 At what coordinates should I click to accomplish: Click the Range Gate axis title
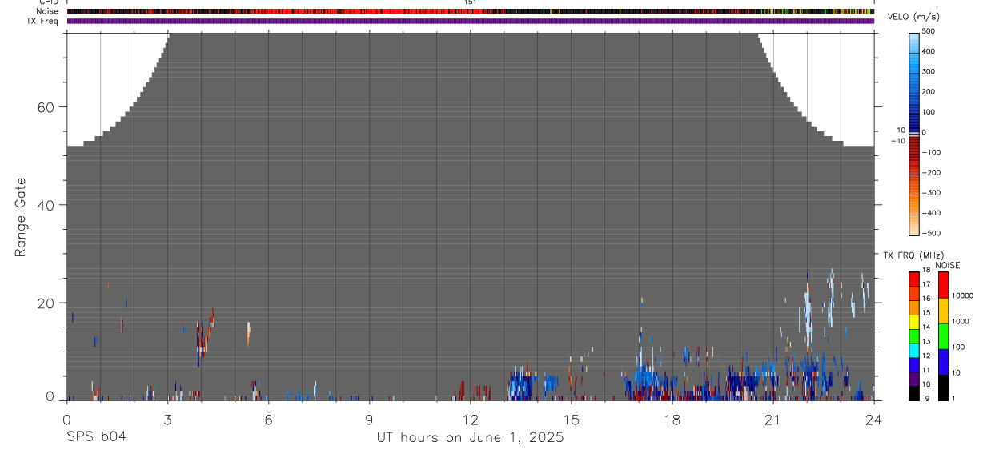(x=22, y=217)
